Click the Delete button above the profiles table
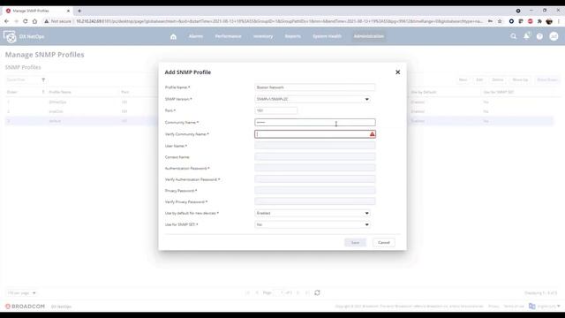Viewport: 565px width, 318px height. coord(498,79)
